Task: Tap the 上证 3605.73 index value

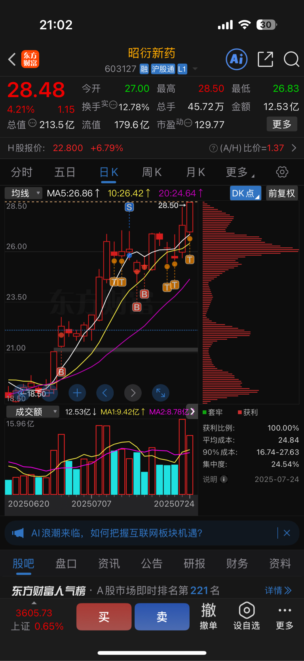Action: (34, 613)
